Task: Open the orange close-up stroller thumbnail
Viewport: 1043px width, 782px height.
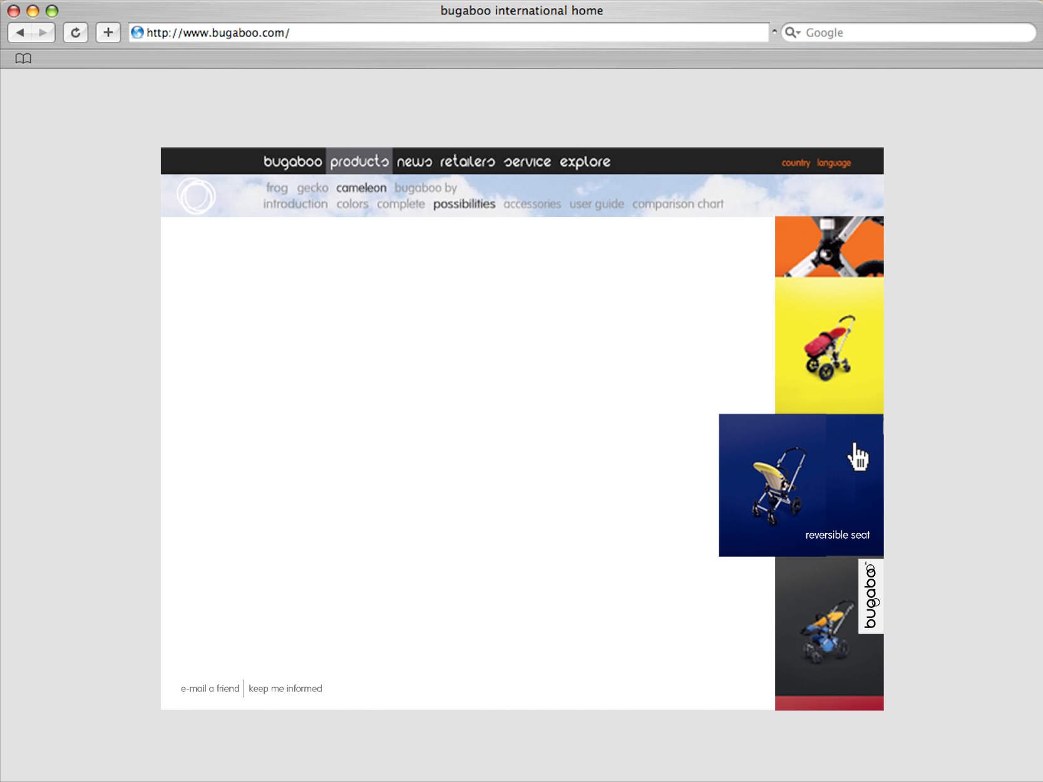Action: pyautogui.click(x=830, y=246)
